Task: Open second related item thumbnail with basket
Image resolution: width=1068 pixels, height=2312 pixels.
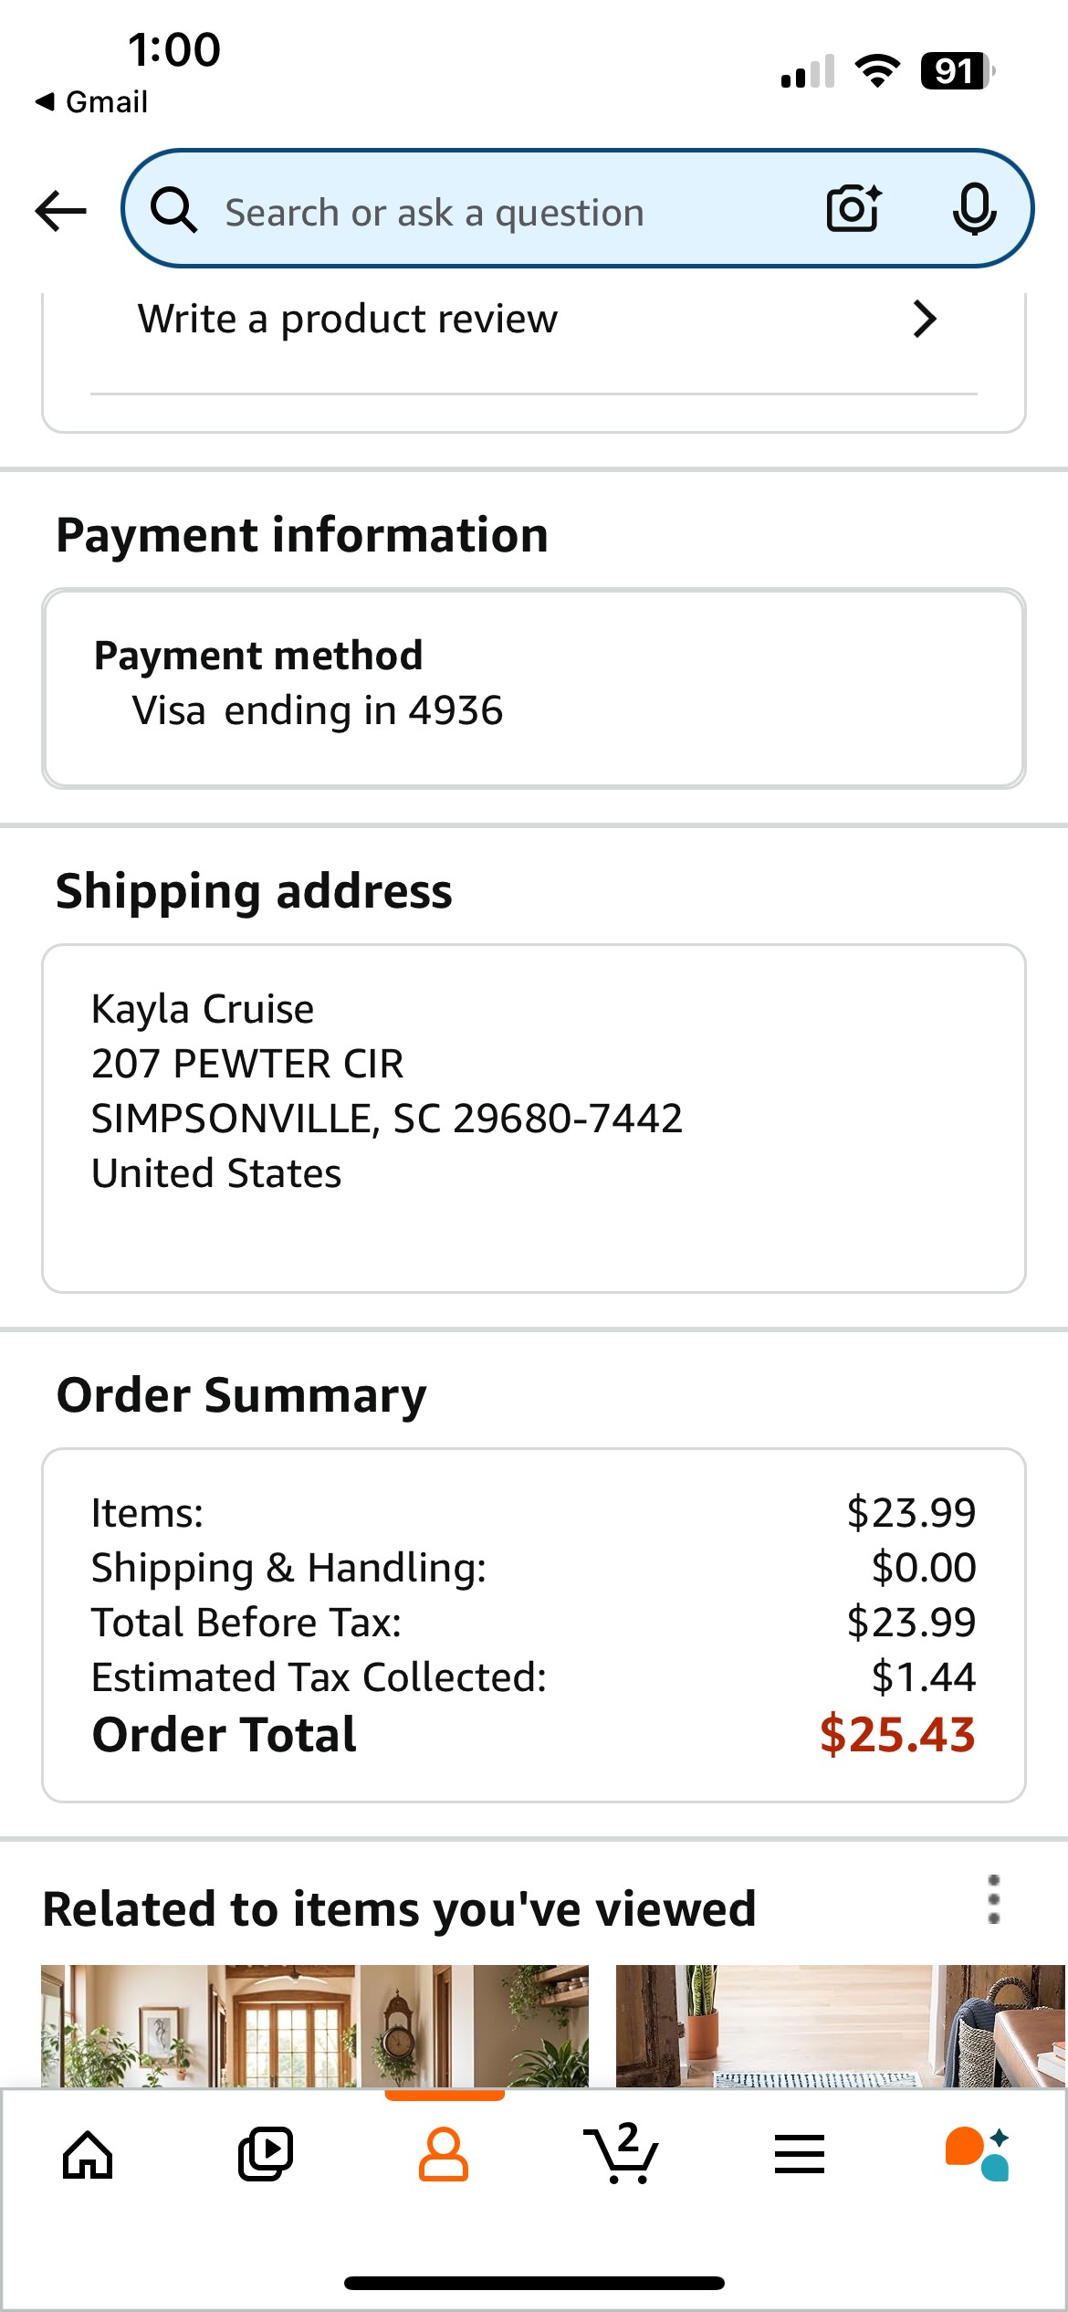Action: 841,2025
